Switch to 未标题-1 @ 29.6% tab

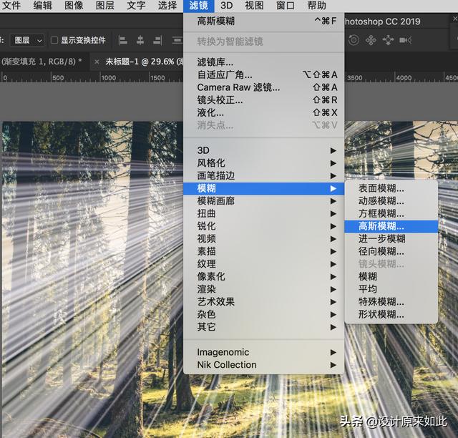point(144,62)
